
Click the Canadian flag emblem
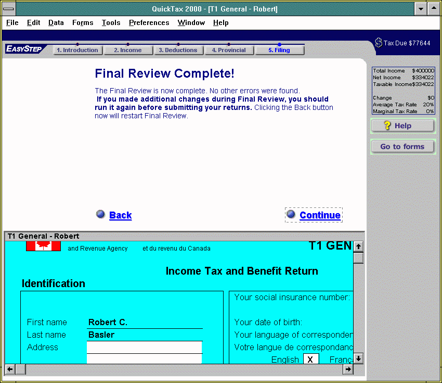[x=43, y=246]
